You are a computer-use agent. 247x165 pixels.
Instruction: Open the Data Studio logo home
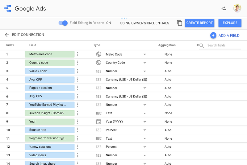7,8
